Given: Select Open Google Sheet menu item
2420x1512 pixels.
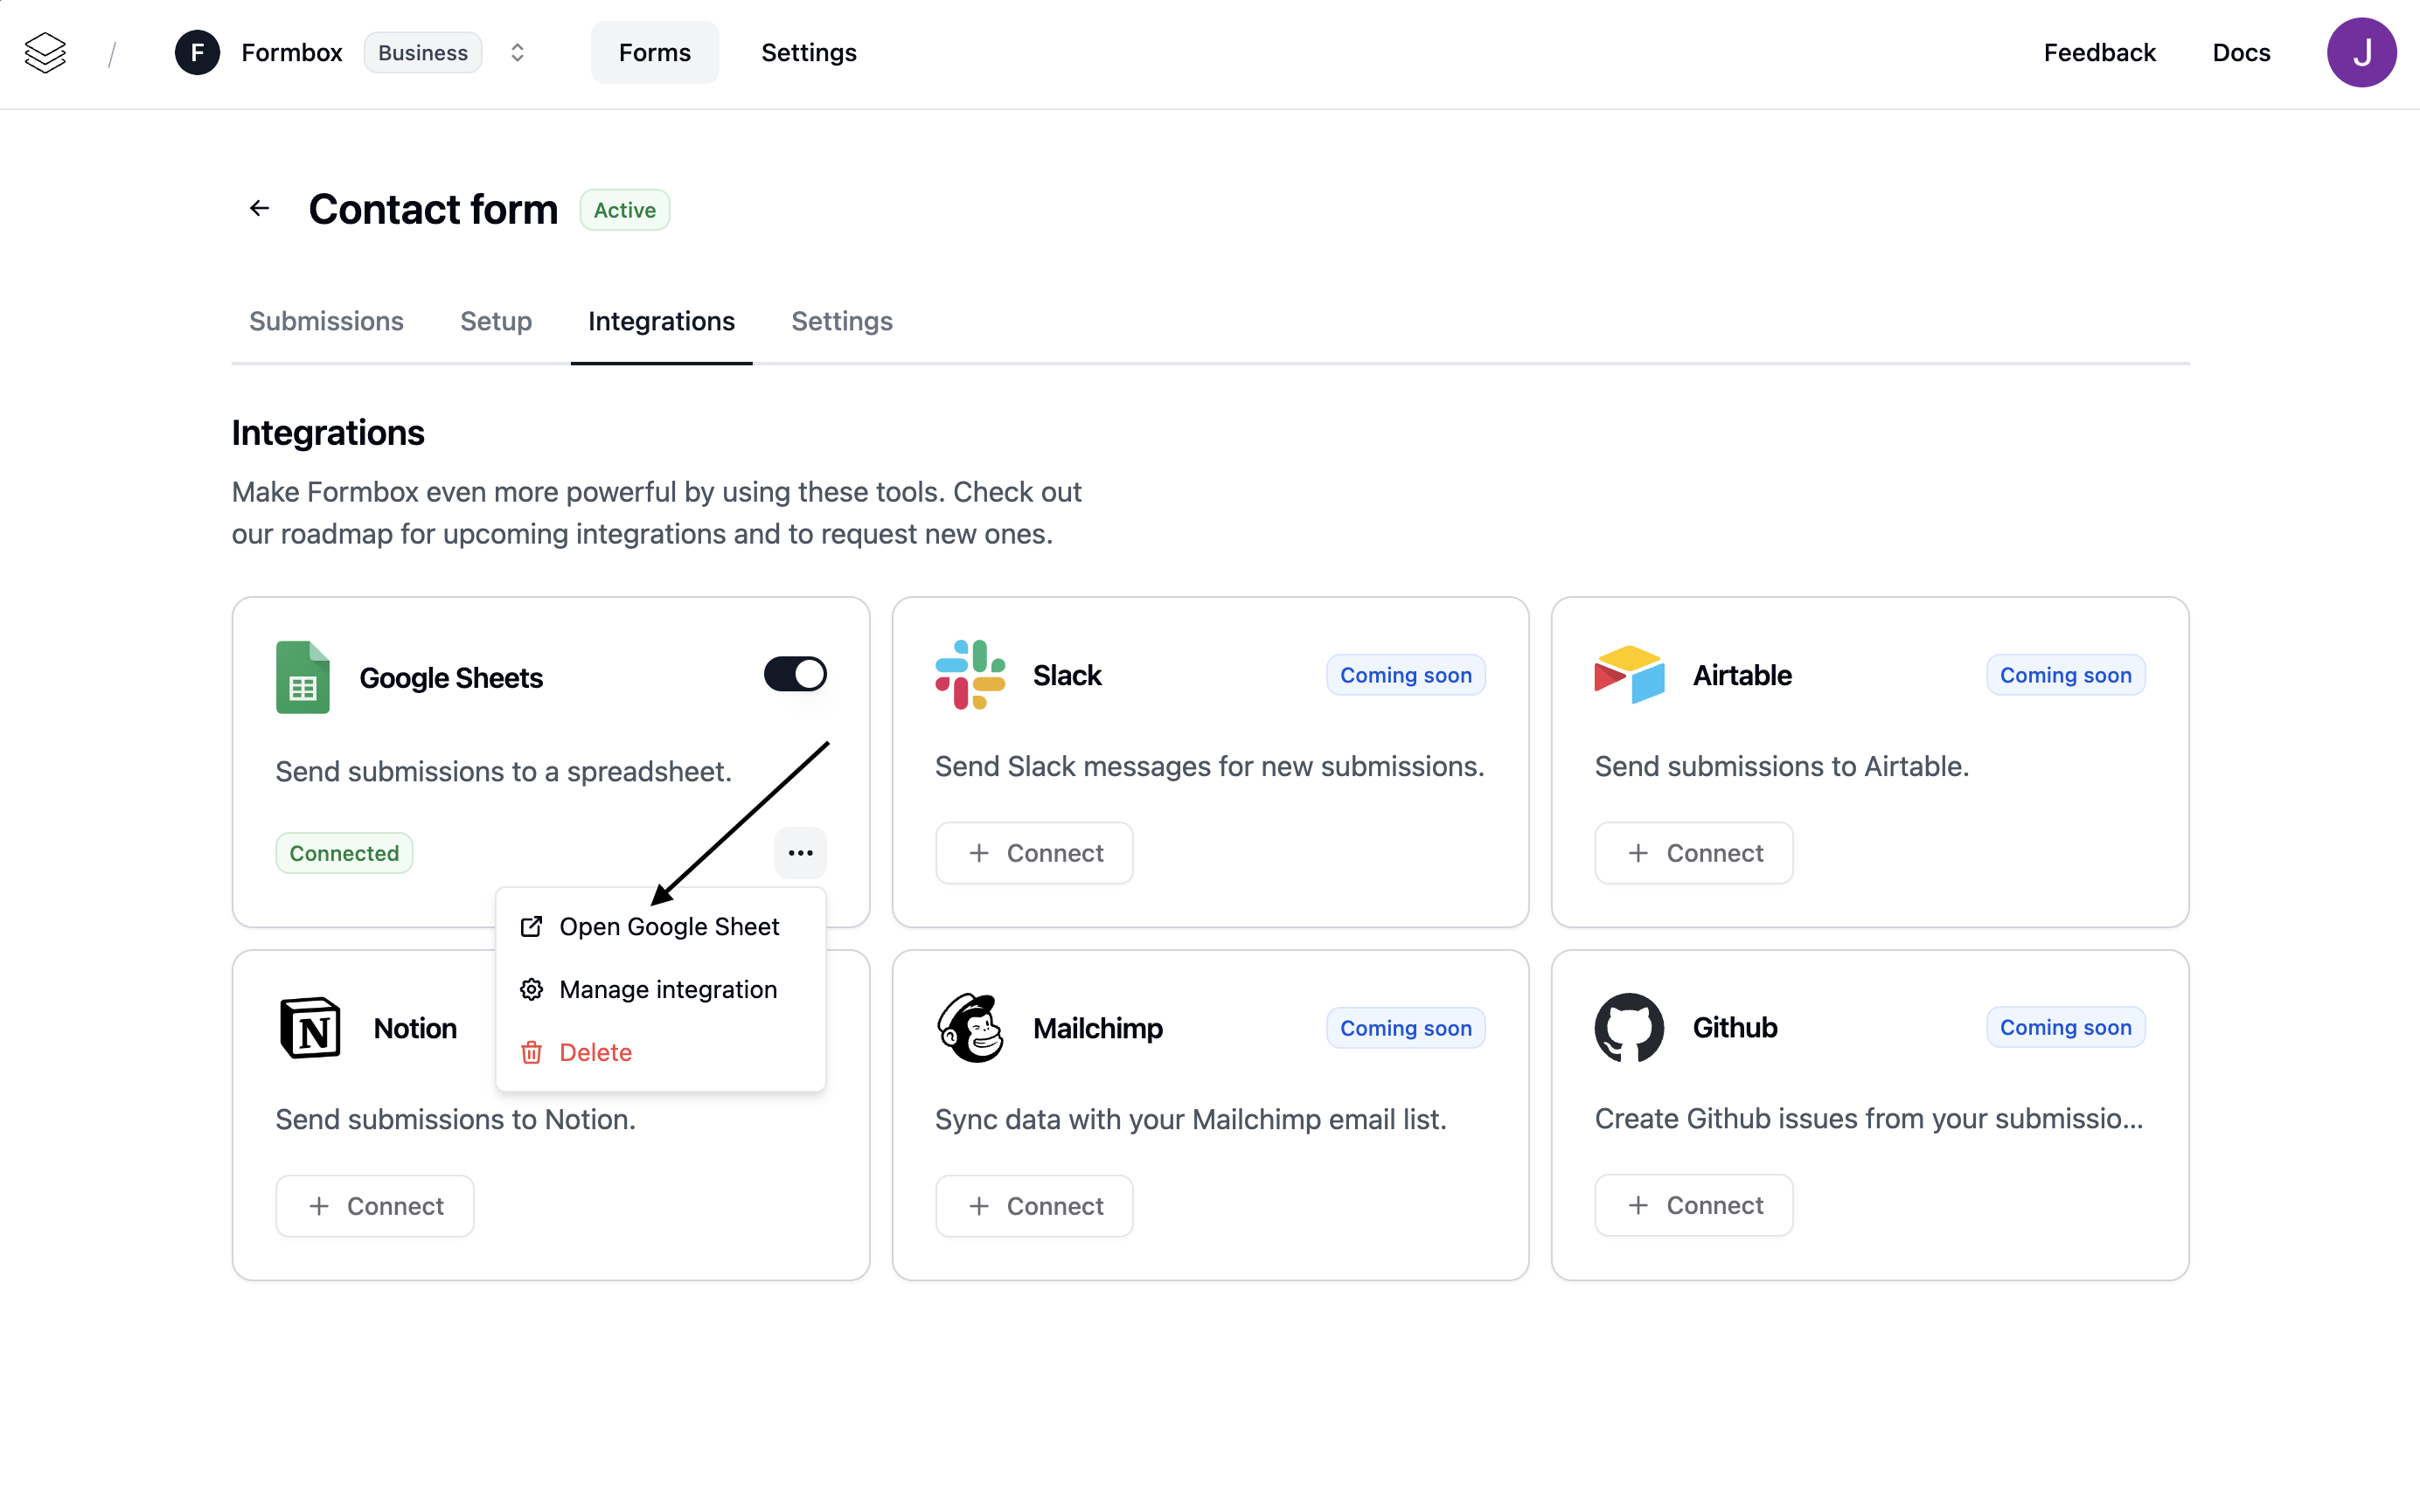Looking at the screenshot, I should pos(668,927).
